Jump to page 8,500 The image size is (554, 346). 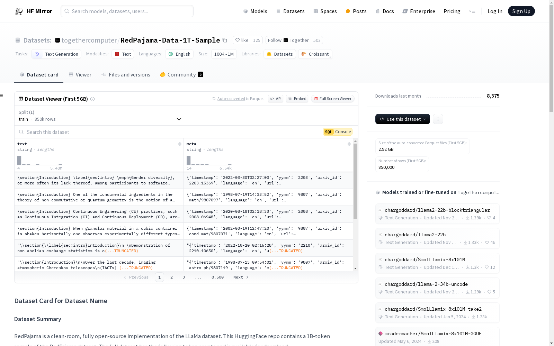pos(217,277)
